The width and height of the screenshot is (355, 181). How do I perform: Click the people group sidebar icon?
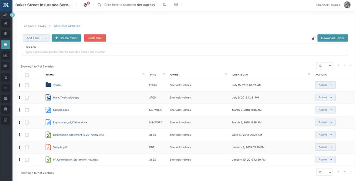coord(6,98)
